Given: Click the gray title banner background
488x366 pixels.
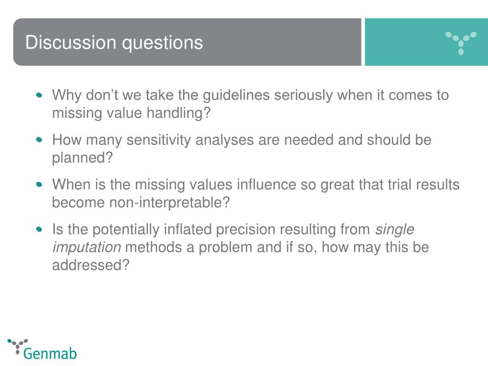Looking at the screenshot, I should click(x=187, y=42).
